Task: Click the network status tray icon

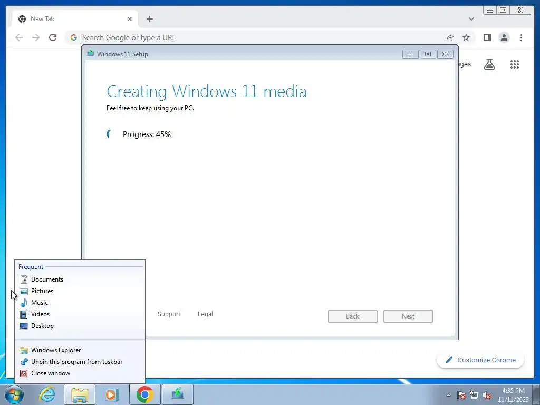Action: 474,395
